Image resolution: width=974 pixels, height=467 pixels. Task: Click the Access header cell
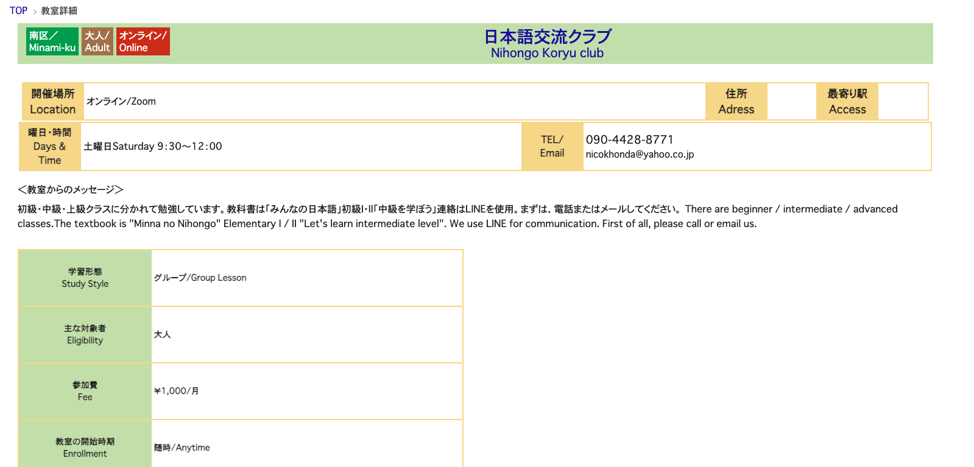click(x=847, y=102)
